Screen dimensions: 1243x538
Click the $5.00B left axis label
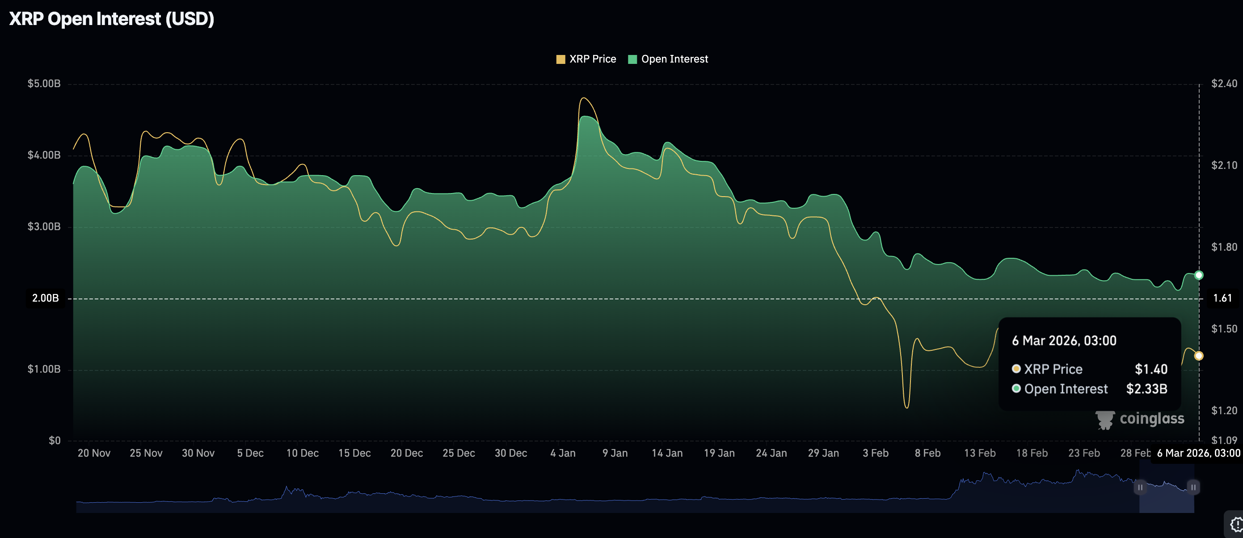pyautogui.click(x=44, y=84)
